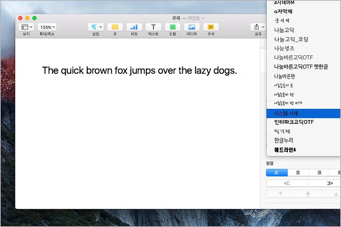The width and height of the screenshot is (341, 227).
Task: Set right text alignment
Action: pyautogui.click(x=319, y=173)
